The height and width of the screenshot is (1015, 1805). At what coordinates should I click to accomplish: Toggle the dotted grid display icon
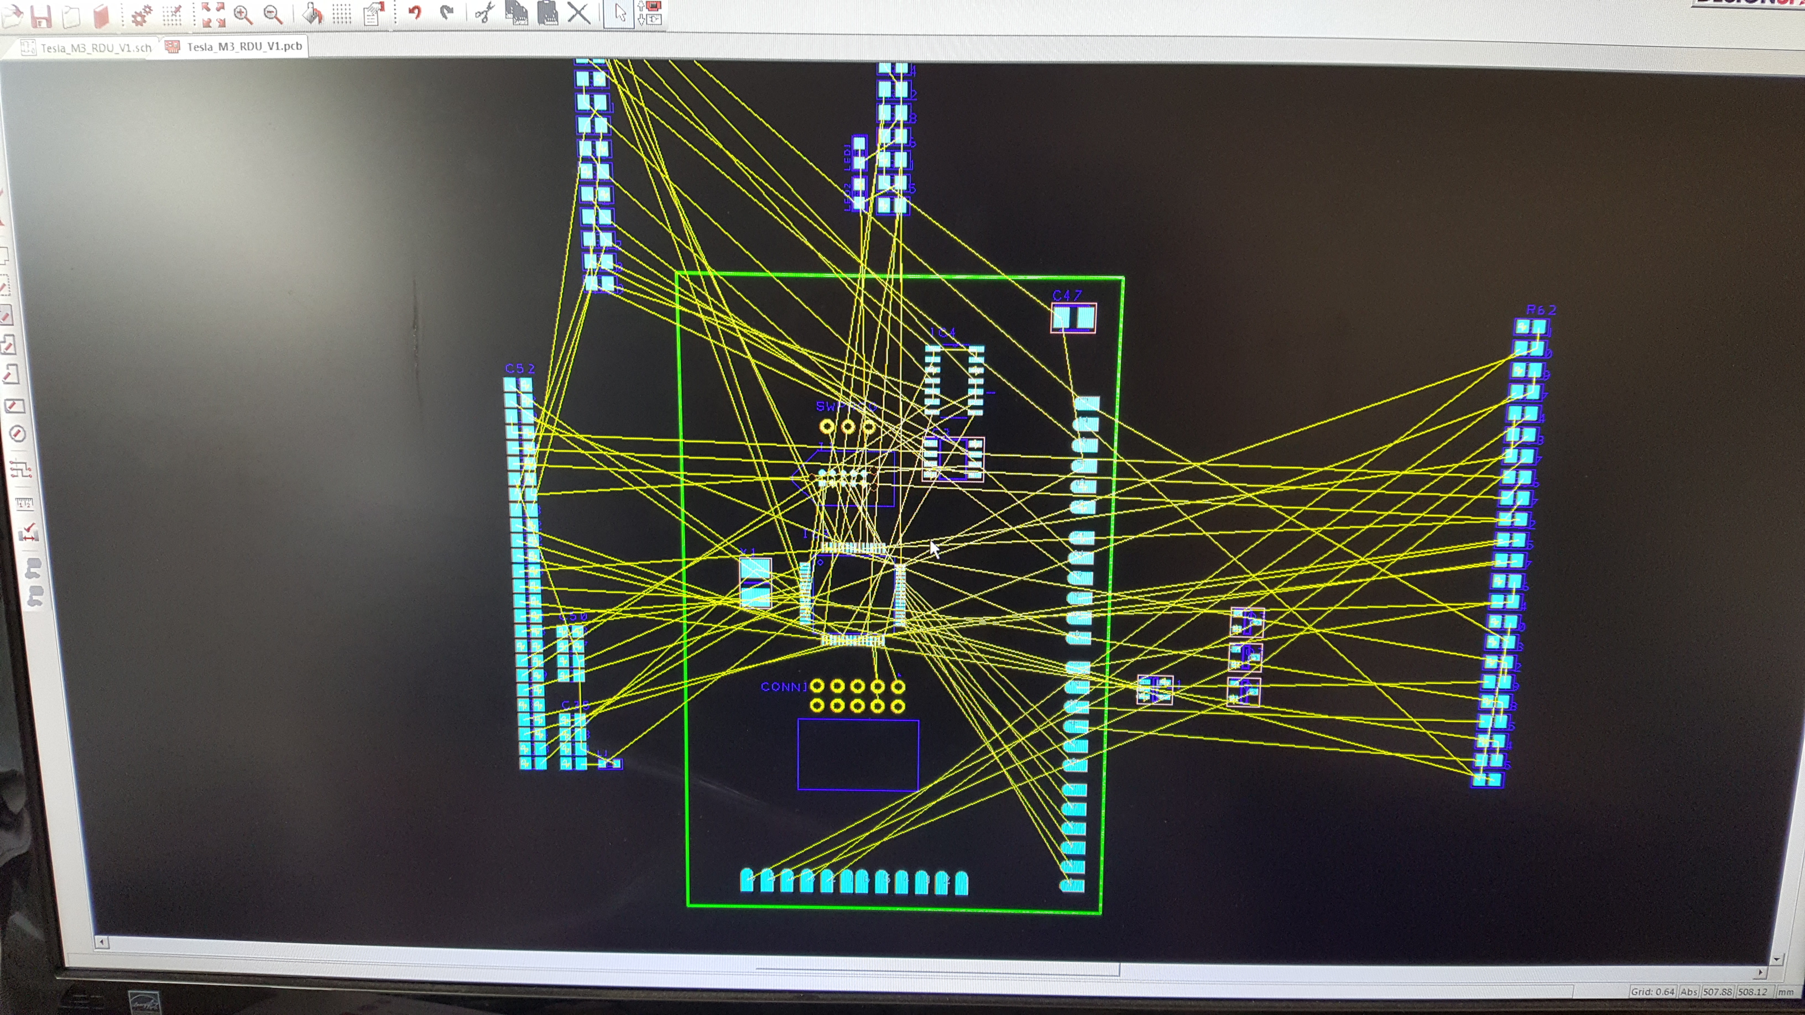(342, 13)
